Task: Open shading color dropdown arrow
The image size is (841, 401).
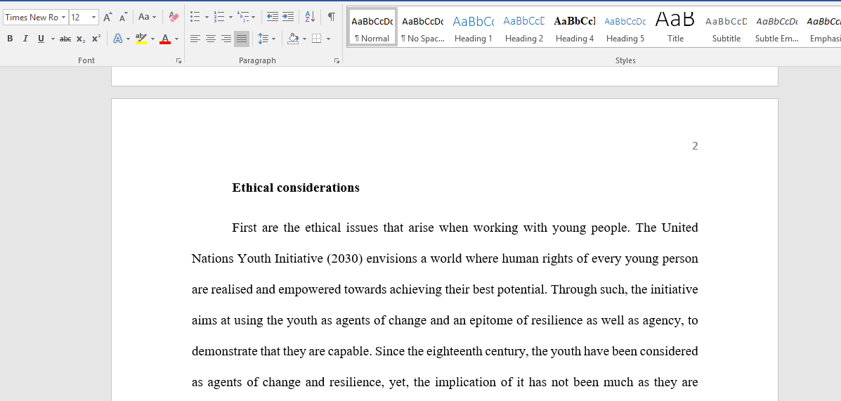Action: (x=305, y=39)
